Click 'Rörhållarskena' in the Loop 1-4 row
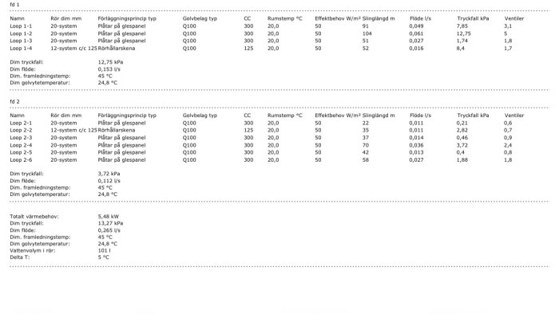The image size is (559, 314). [117, 49]
